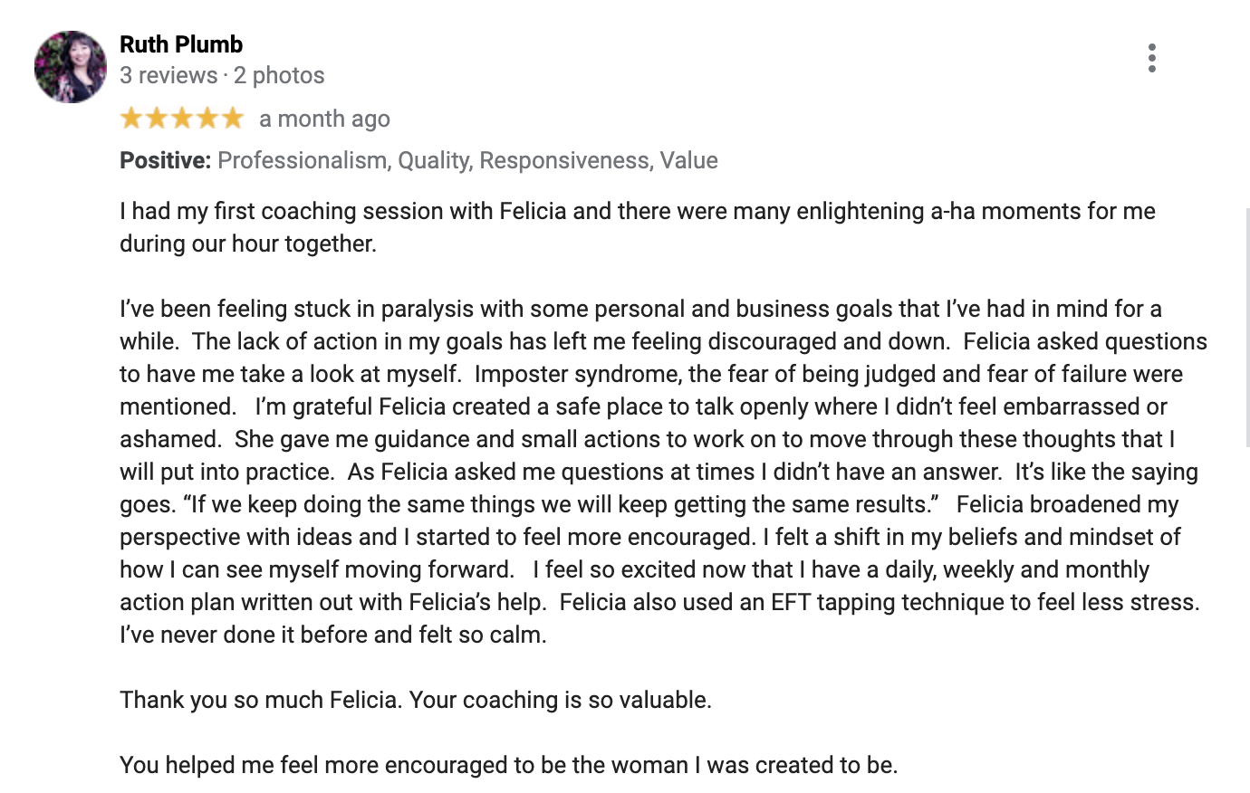Open the three-dot review options menu
The image size is (1250, 793).
[x=1151, y=58]
